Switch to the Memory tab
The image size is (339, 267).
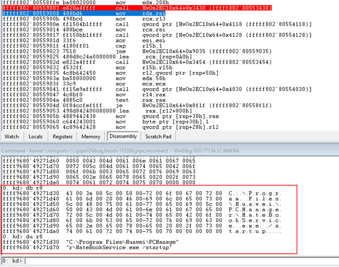coord(90,136)
